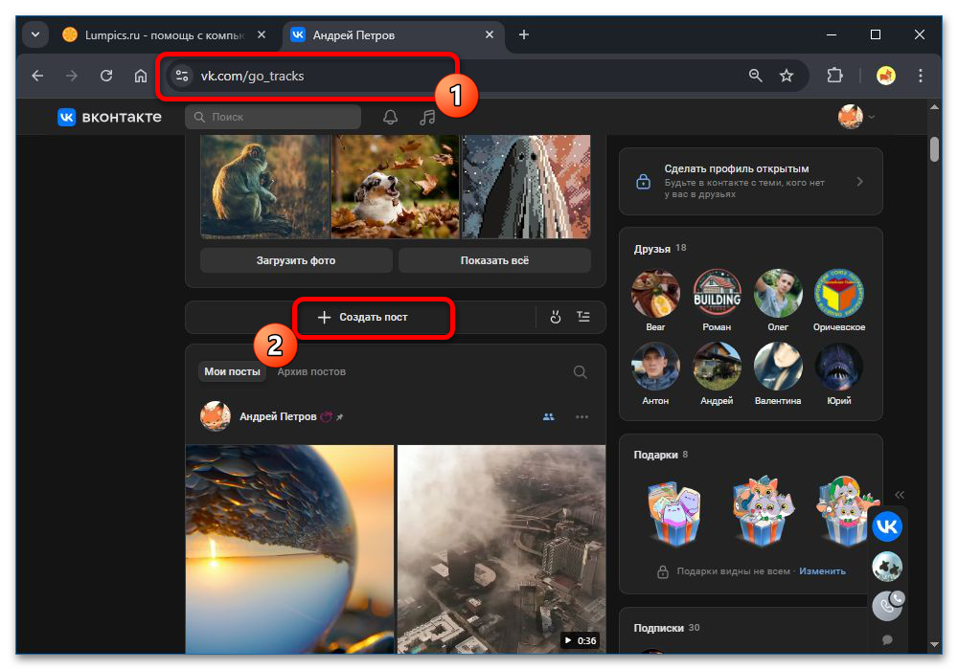This screenshot has width=958, height=670.
Task: Open the tab search dropdown arrow
Action: 35,34
